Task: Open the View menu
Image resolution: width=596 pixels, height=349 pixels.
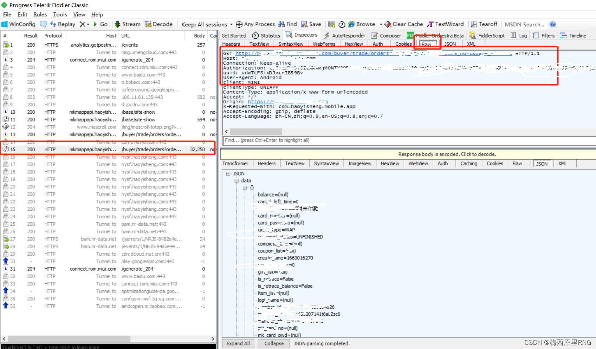Action: click(79, 14)
